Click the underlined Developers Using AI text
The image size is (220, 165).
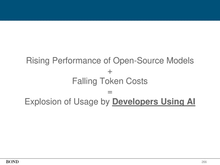click(154, 102)
